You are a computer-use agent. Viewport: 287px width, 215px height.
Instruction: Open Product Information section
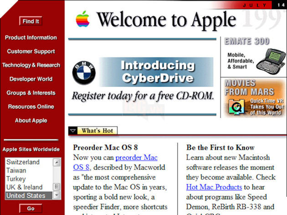(31, 38)
